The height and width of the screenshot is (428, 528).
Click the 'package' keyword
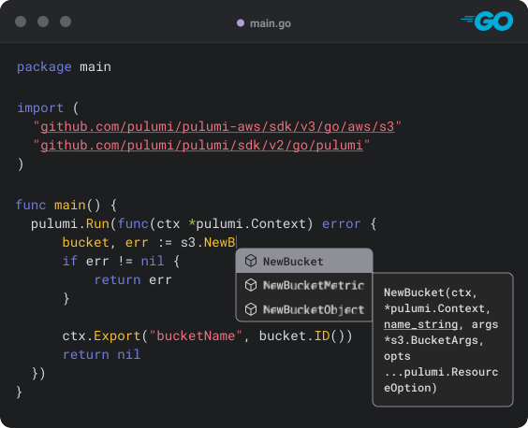tap(44, 67)
